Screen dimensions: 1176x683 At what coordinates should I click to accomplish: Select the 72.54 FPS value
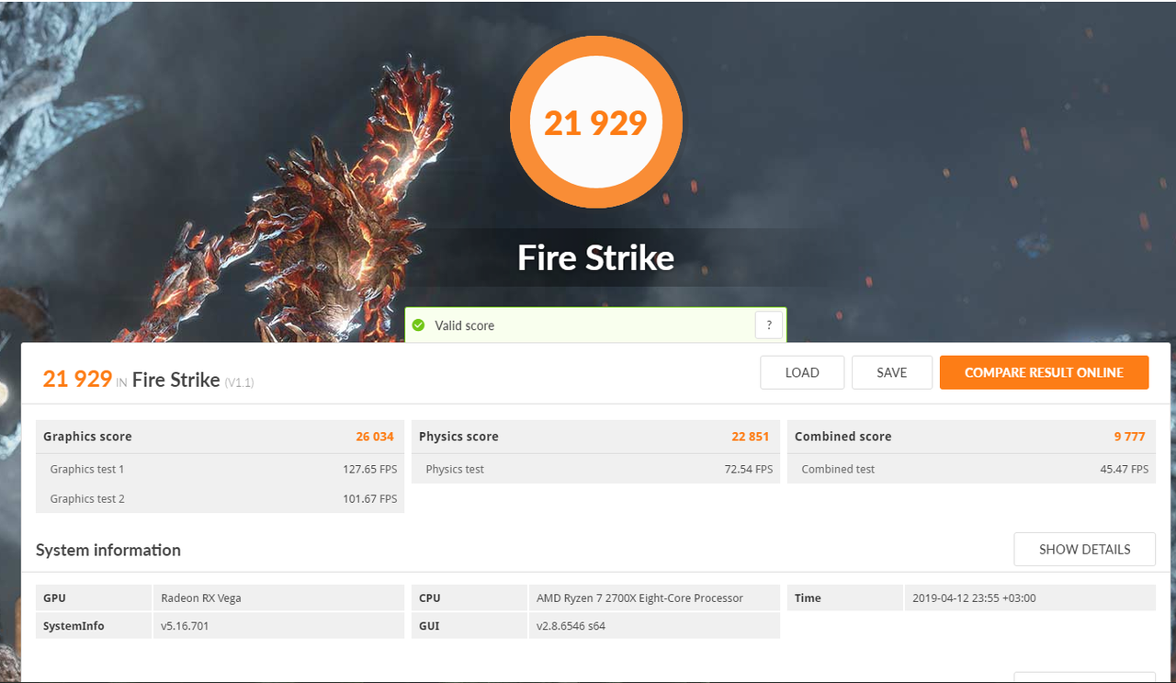click(x=749, y=469)
